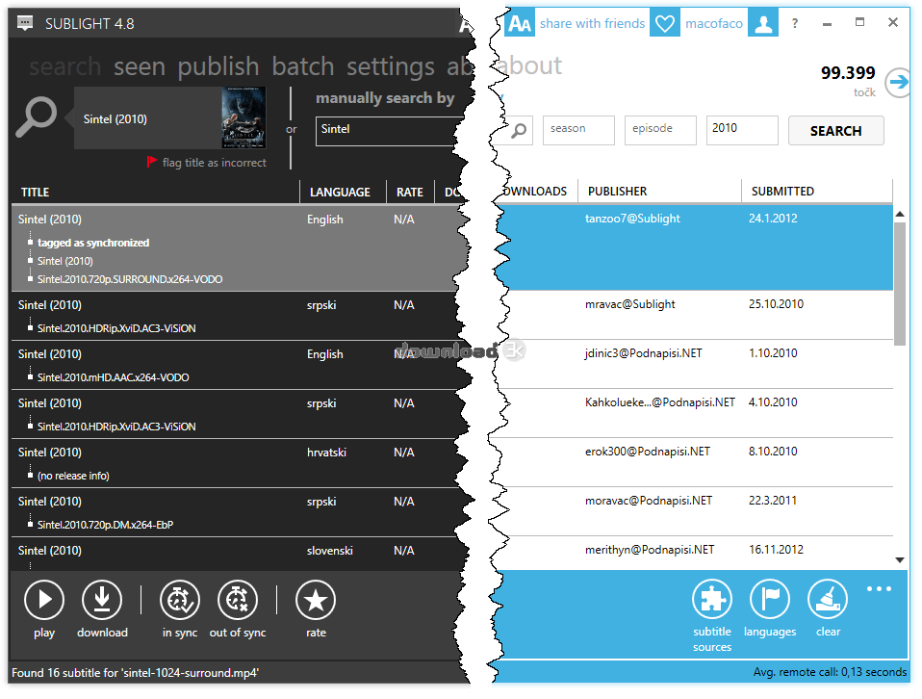Click the Sintel movie poster thumbnail
This screenshot has width=922, height=699.
pos(243,118)
